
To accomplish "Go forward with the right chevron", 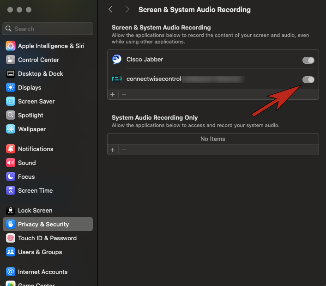I will pyautogui.click(x=127, y=9).
